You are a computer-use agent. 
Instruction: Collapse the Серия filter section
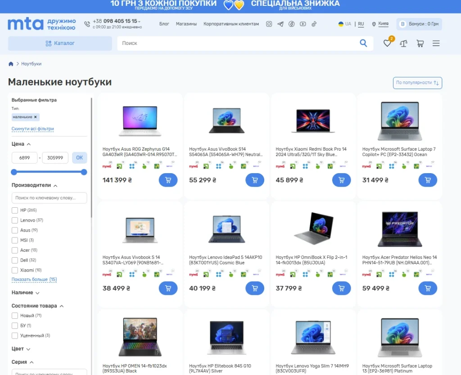(32, 362)
